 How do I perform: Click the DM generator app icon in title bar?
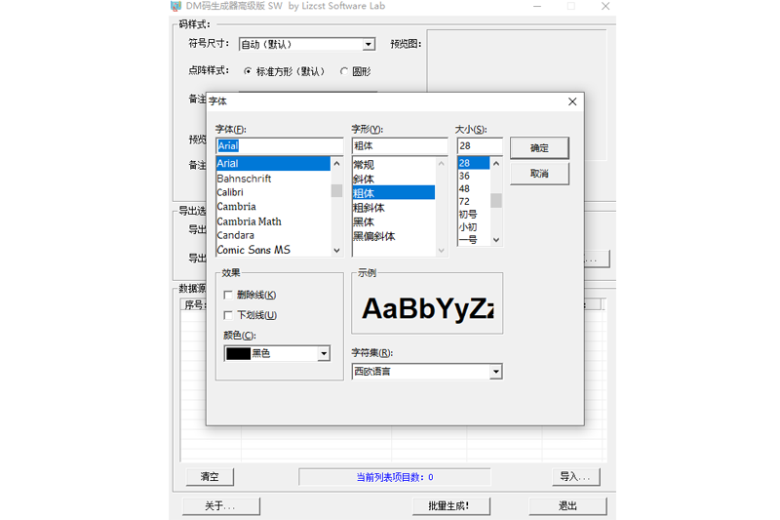(175, 6)
